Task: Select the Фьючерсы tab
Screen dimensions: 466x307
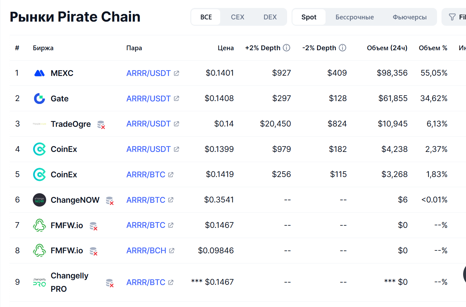Action: point(410,17)
